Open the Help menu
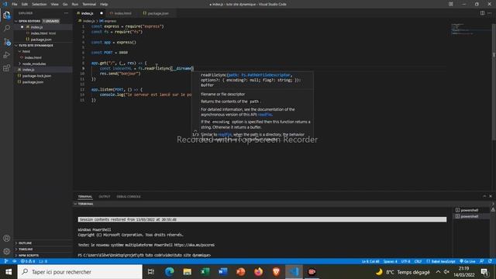Screen dimensions: 496x279 coord(104,4)
